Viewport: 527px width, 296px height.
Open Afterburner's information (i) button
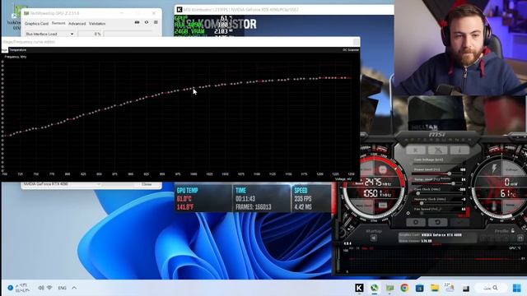[x=459, y=150]
